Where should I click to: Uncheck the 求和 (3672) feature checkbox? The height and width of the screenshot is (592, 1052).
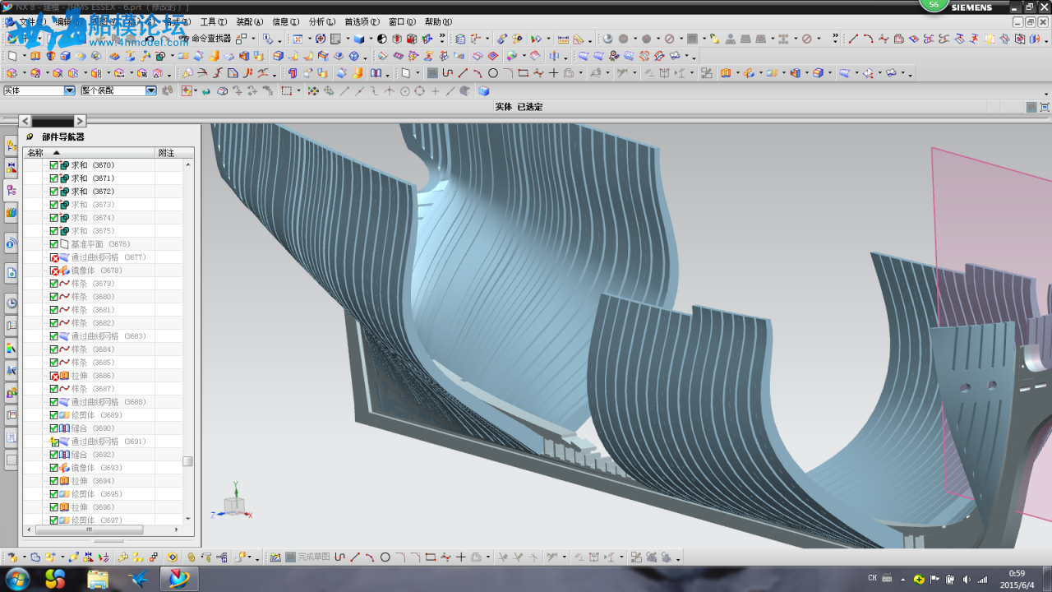pos(54,192)
